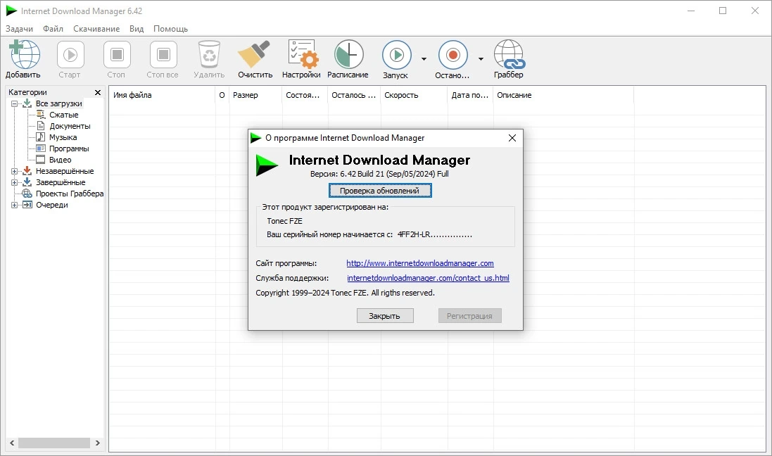
Task: Open the Вид menu
Action: [137, 29]
